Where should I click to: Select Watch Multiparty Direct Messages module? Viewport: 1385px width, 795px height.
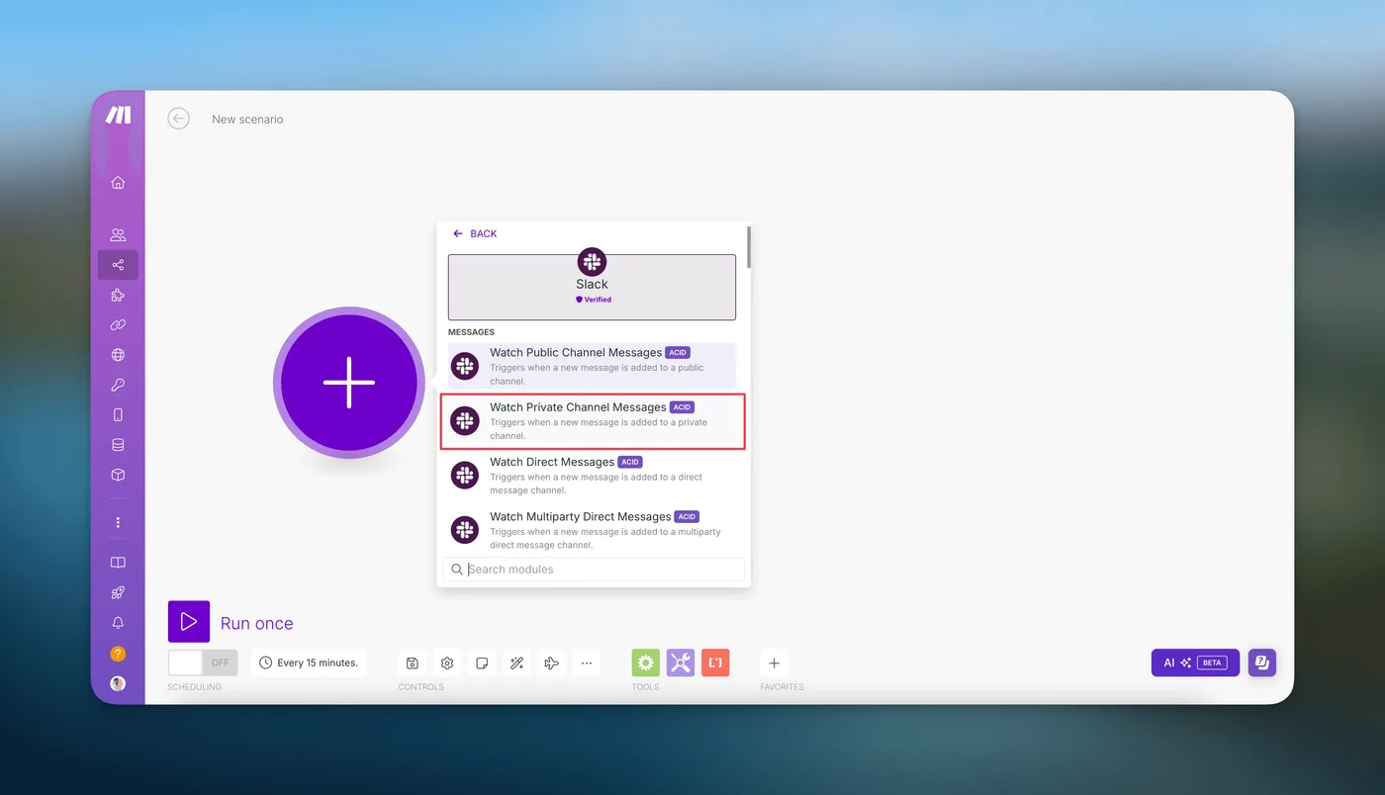[592, 530]
